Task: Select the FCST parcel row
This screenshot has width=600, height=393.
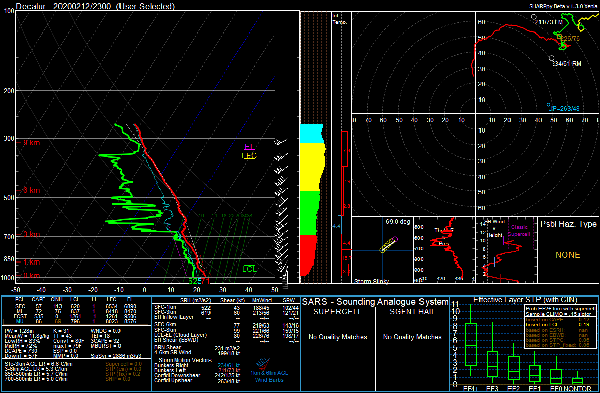Action: click(x=77, y=317)
